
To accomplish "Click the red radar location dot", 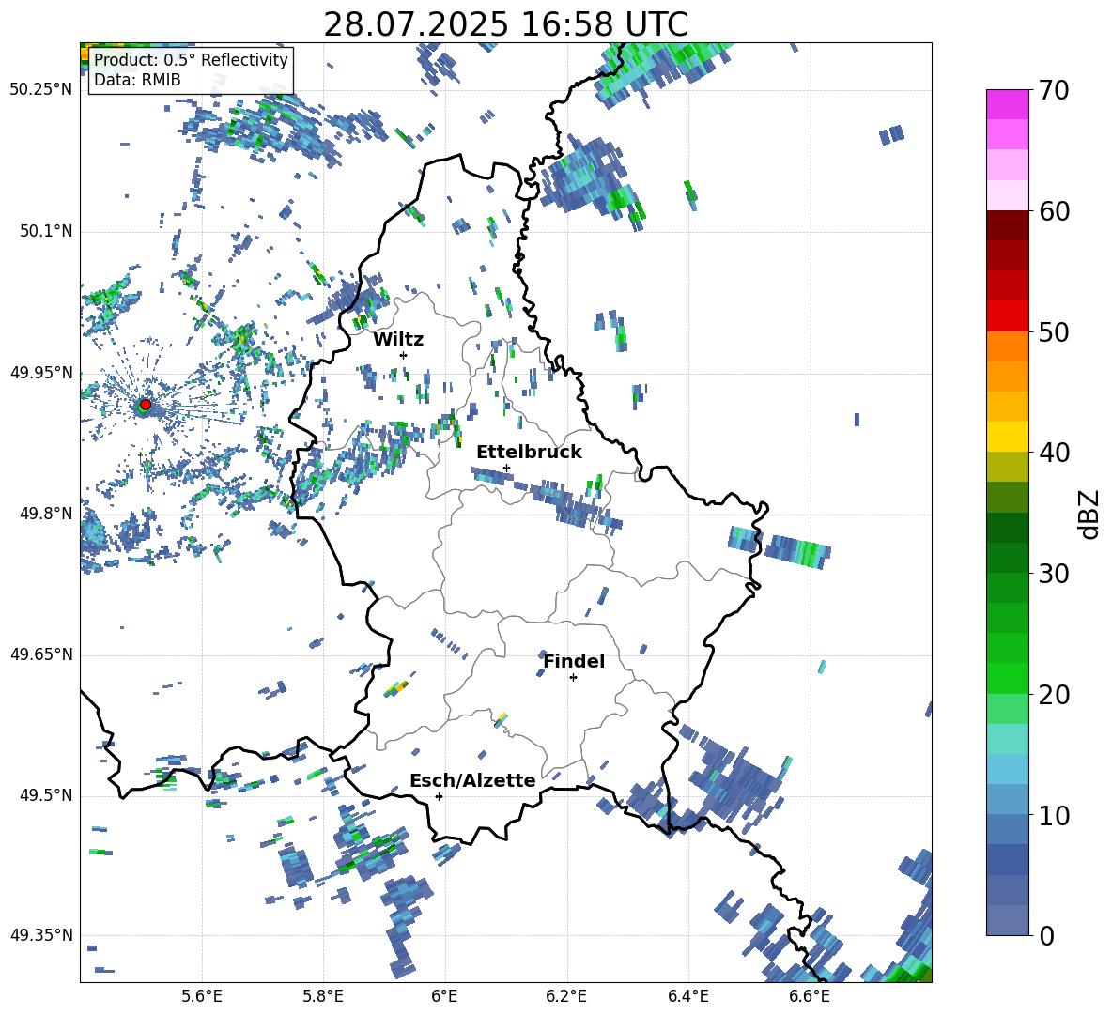I will click(x=146, y=405).
